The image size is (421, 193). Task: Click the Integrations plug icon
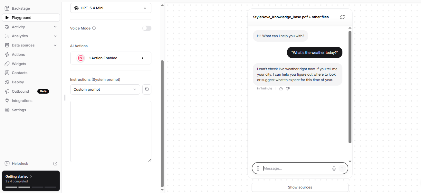click(x=7, y=101)
